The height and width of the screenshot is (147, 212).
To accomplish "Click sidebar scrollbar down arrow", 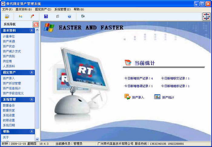I will coord(37,139).
